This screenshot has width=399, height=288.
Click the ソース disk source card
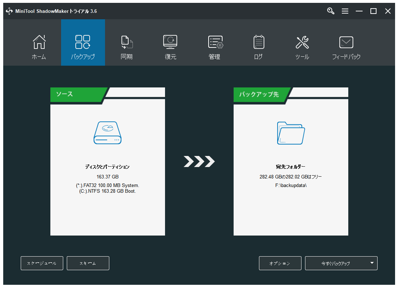(108, 161)
